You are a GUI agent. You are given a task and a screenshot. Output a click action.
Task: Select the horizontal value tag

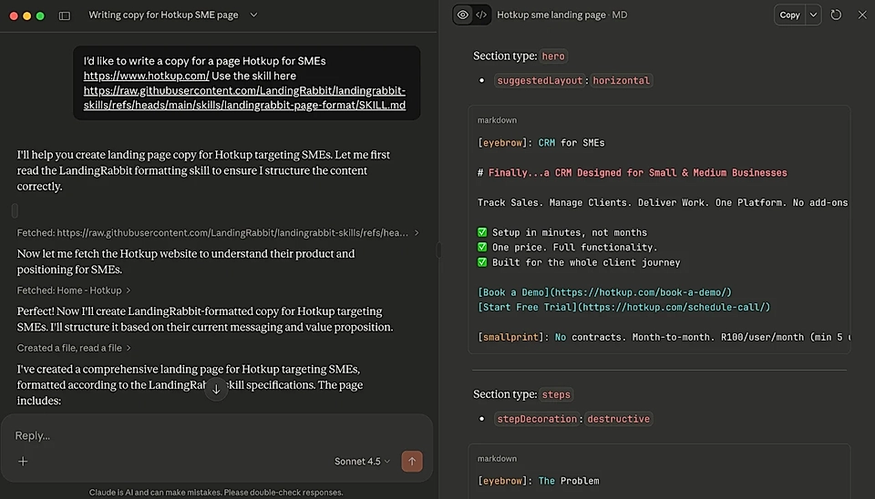(x=621, y=80)
